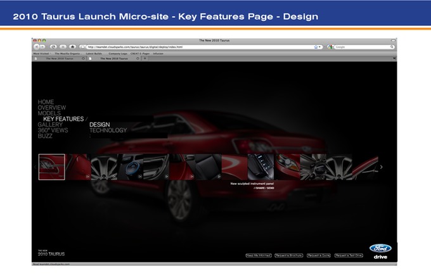This screenshot has height=278, width=431.
Task: Select the highlighted first tail light thumbnail
Action: [x=52, y=167]
